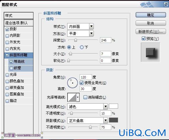Open the 描边 settings item

(13, 101)
